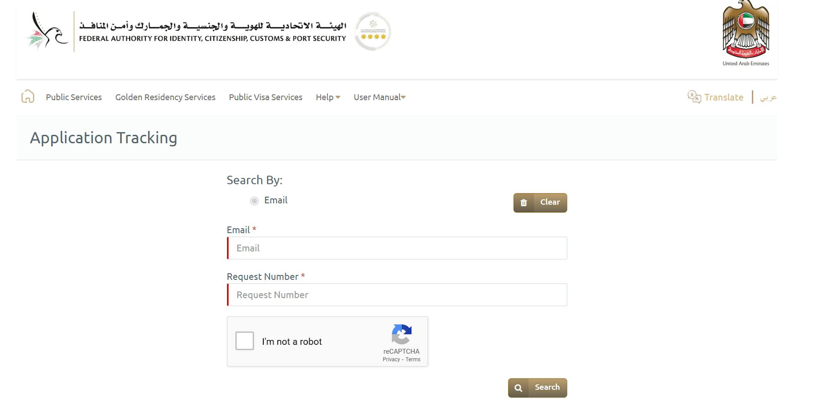840x420 pixels.
Task: Click the four-star rating badge
Action: point(373,31)
